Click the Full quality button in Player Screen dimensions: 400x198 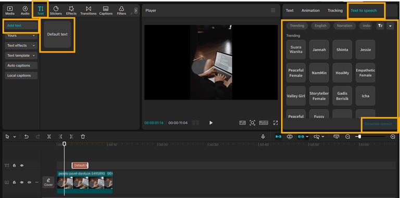coord(242,123)
